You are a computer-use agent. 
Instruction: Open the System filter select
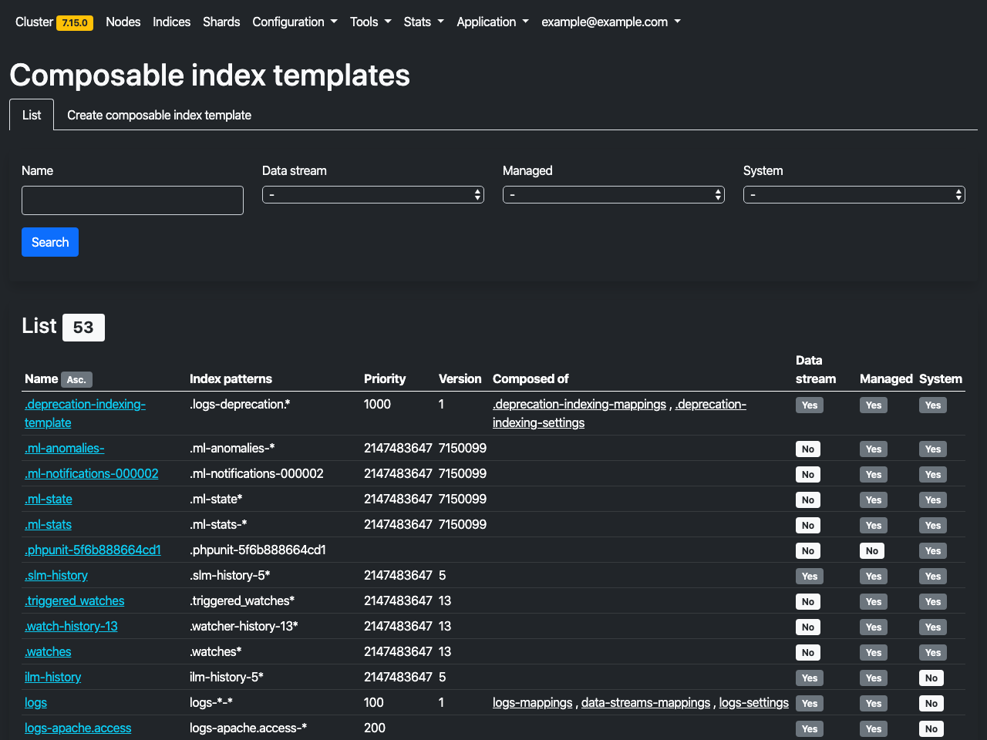(x=854, y=195)
